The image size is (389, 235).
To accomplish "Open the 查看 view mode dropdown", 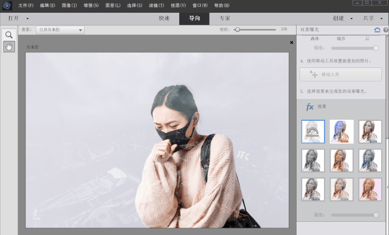I will click(x=60, y=30).
